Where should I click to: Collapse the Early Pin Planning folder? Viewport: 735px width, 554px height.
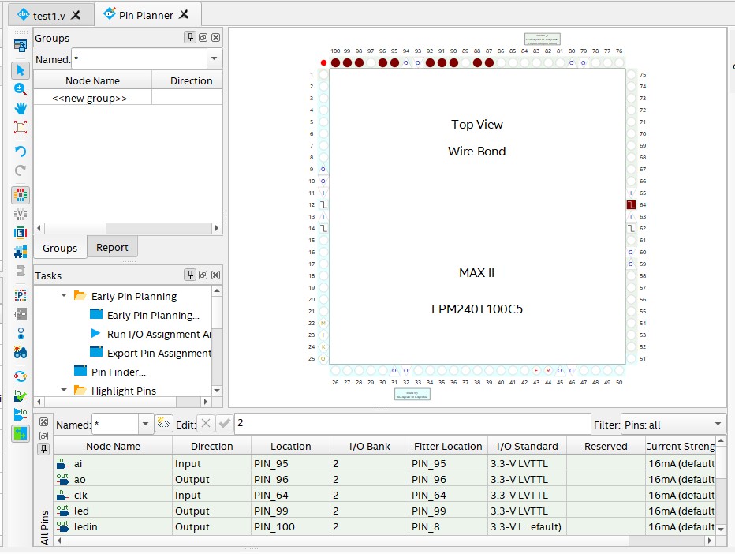coord(65,296)
